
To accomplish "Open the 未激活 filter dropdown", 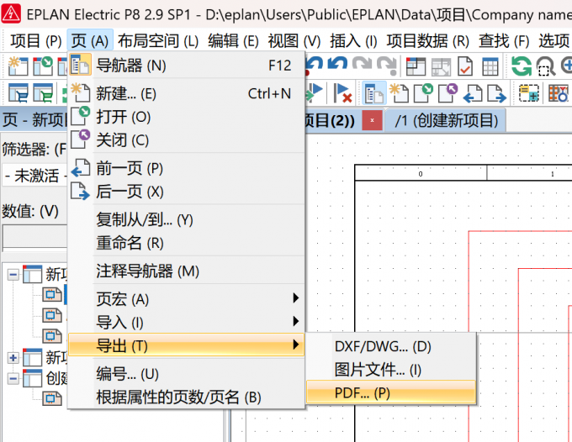I will click(x=34, y=176).
